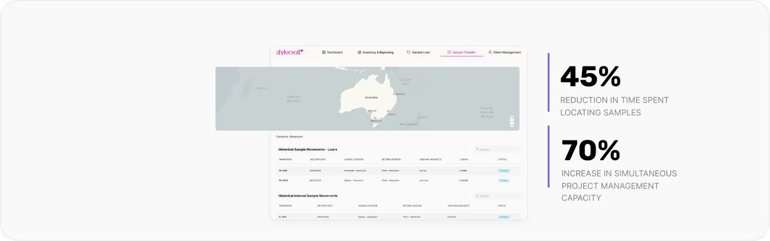Click the Brisbane map pin
770x241 pixels.
[394, 94]
